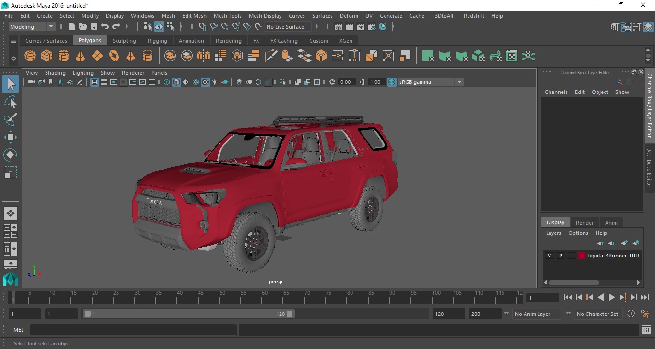Click the layer list horizontal scrollbar
This screenshot has height=349, width=655.
tap(573, 282)
